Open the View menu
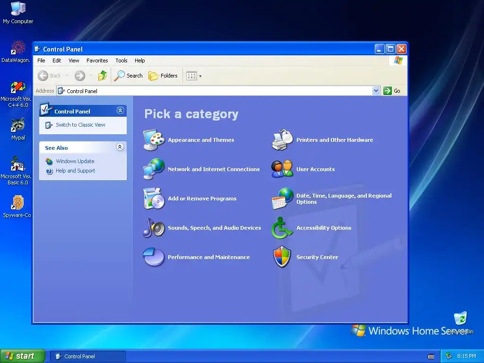Image resolution: width=484 pixels, height=363 pixels. 74,60
